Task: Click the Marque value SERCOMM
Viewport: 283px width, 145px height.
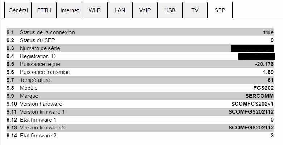Action: tap(259, 96)
